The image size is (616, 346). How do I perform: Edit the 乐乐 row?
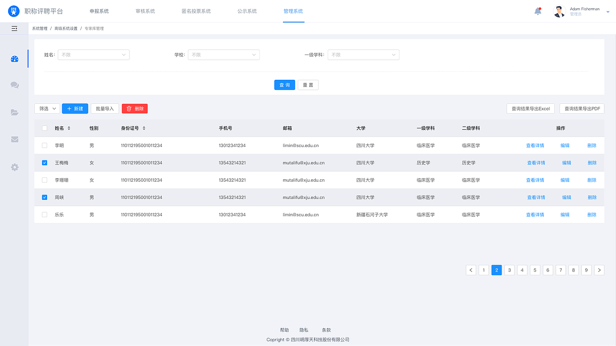point(565,215)
